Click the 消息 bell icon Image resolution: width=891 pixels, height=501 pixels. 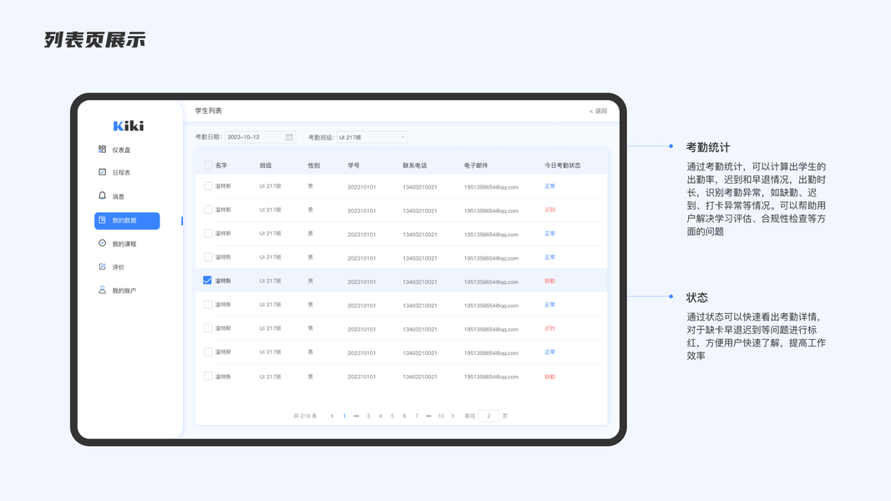tap(102, 195)
